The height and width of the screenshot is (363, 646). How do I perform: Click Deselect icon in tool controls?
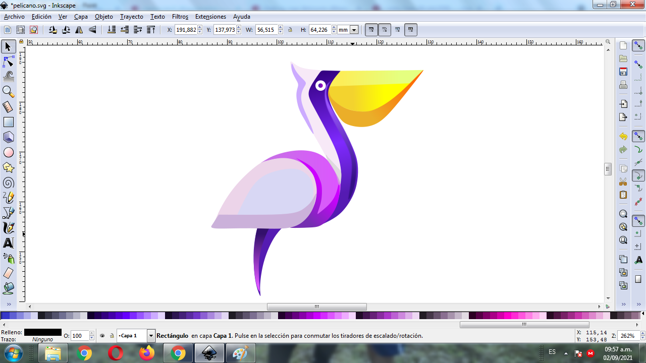(34, 30)
